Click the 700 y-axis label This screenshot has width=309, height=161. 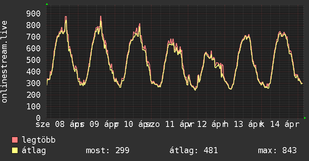[33, 37]
